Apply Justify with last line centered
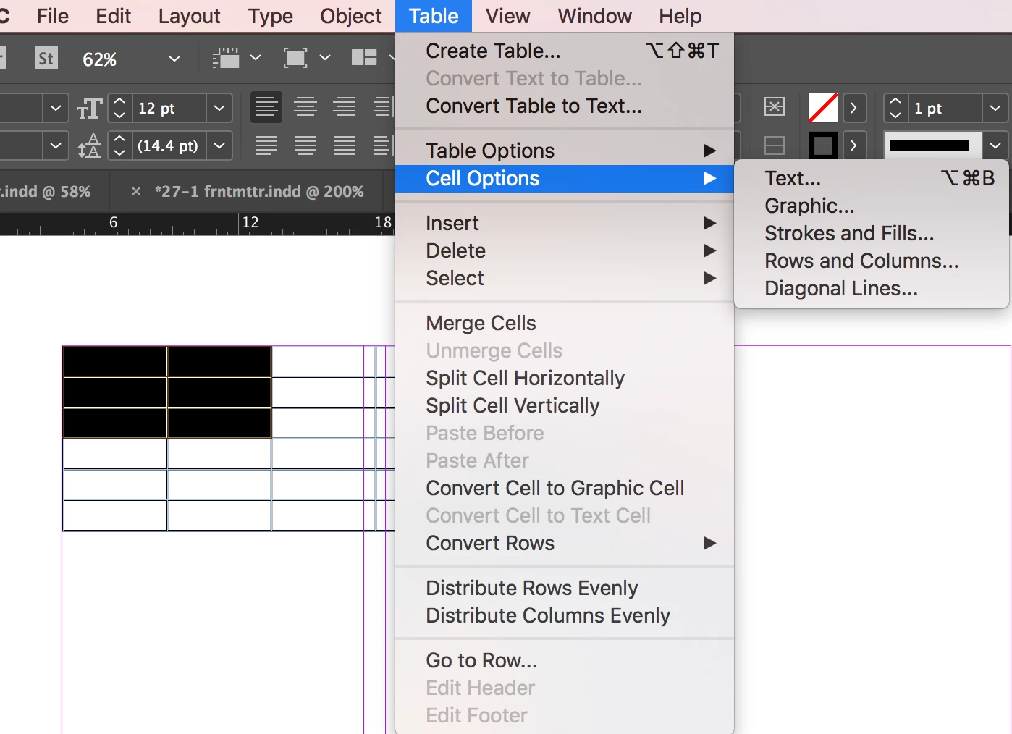Image resolution: width=1012 pixels, height=734 pixels. click(305, 145)
